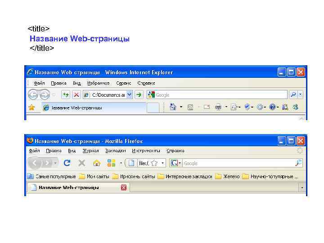The width and height of the screenshot is (324, 243).
Task: Open the list all tabs dropdown in Firefox
Action: click(302, 188)
